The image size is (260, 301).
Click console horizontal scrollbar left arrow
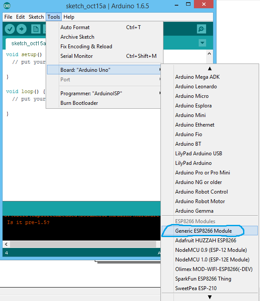point(6,244)
